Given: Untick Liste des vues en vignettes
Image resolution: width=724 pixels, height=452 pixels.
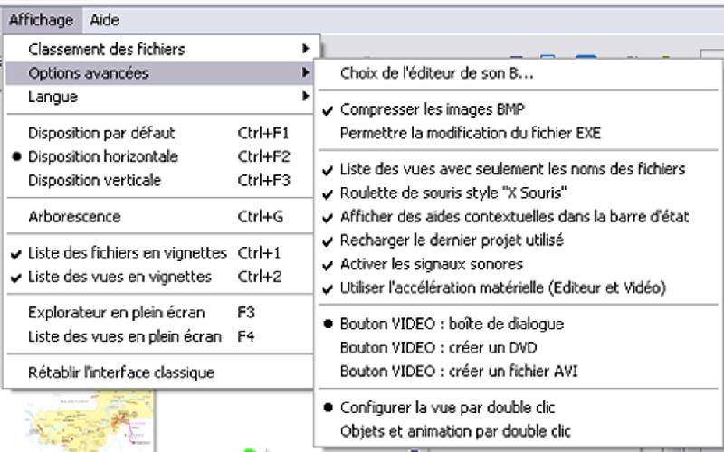Looking at the screenshot, I should [x=160, y=277].
